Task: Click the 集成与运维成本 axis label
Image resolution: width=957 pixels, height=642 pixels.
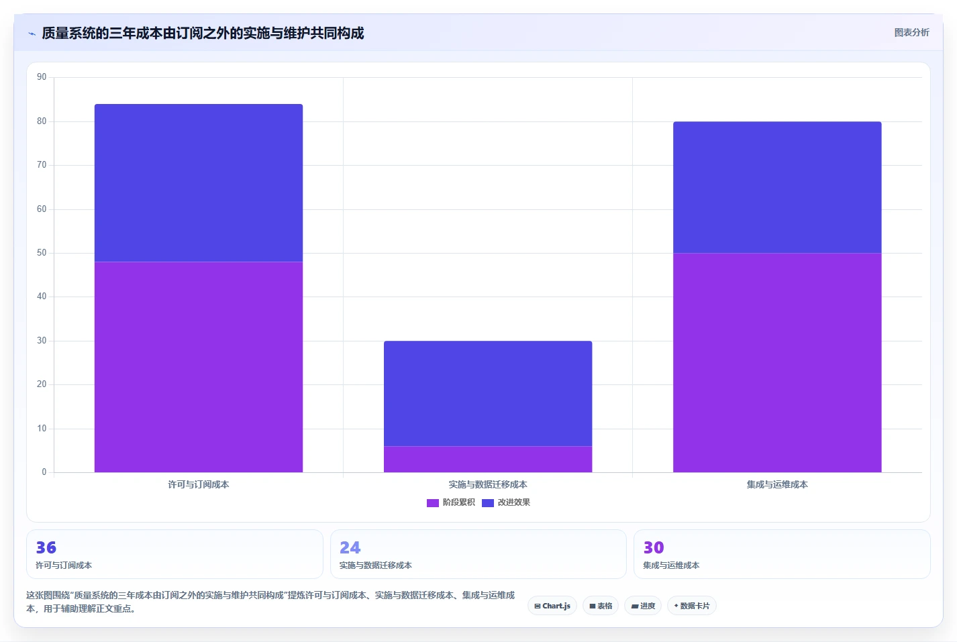Action: pos(777,484)
